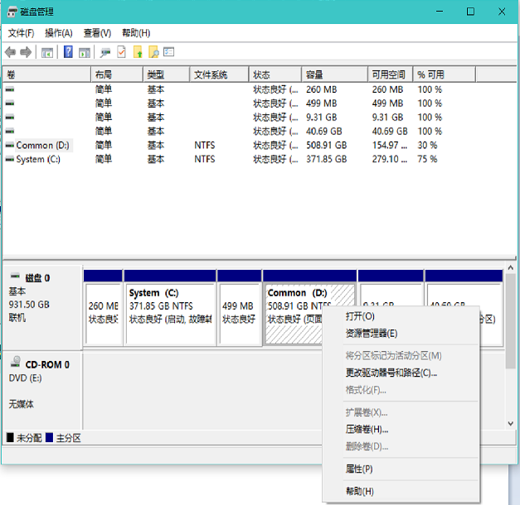Image resolution: width=520 pixels, height=505 pixels.
Task: Click the 154.97 free space cell
Action: pos(390,145)
